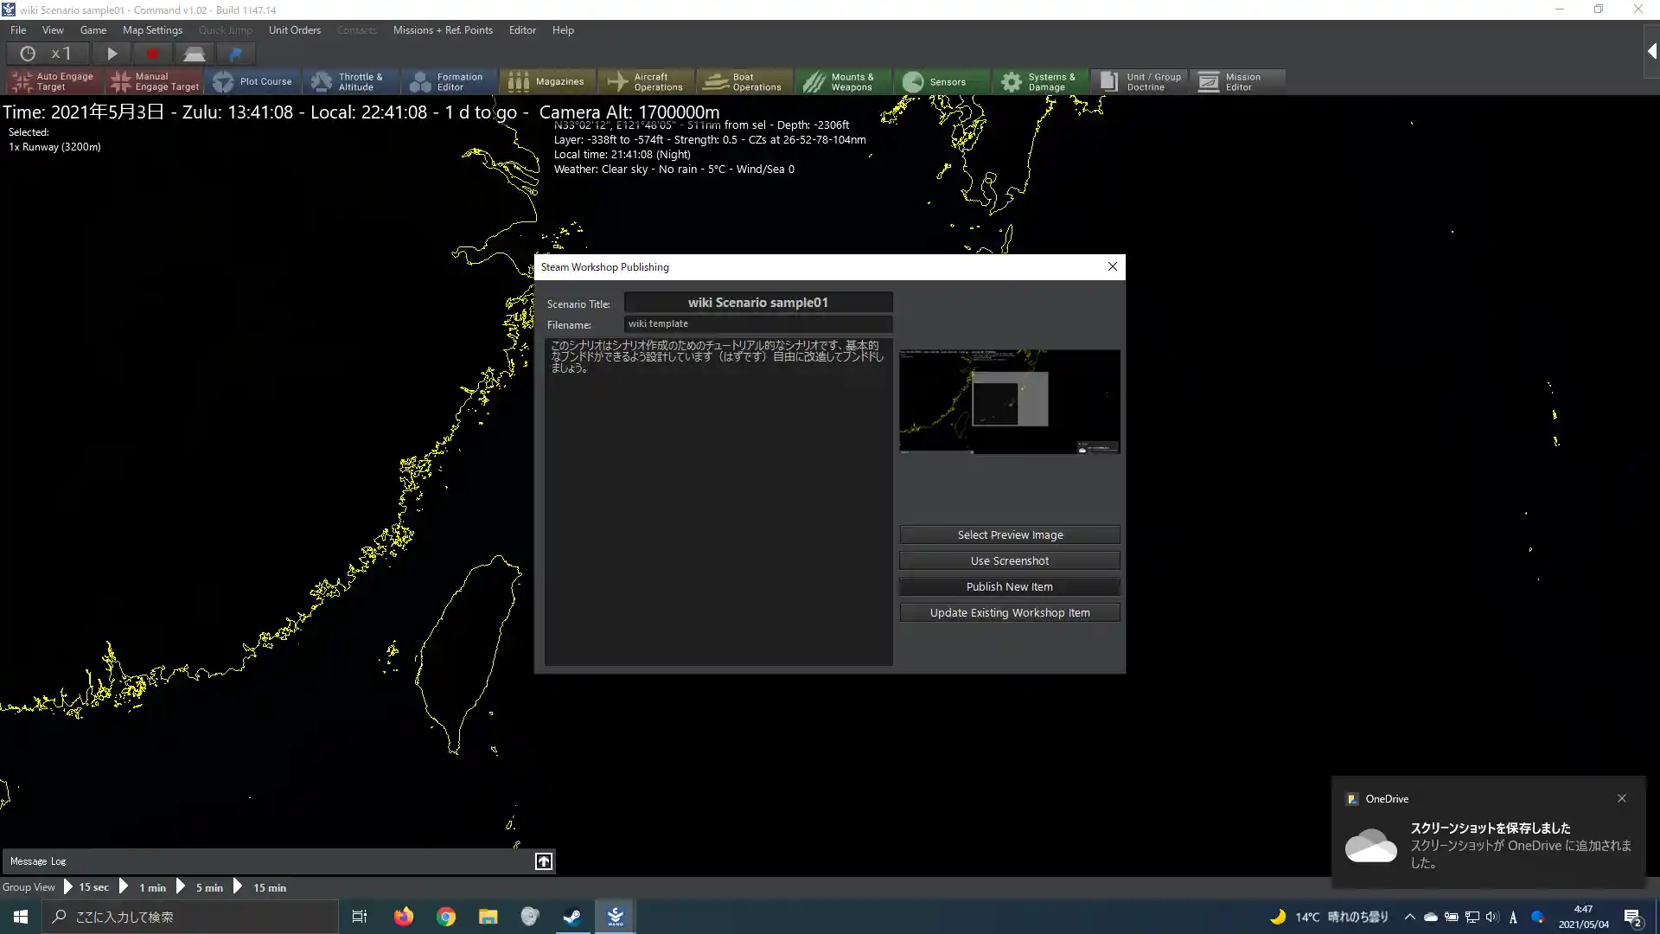This screenshot has width=1660, height=934.
Task: Click Publish New Item button
Action: point(1009,586)
